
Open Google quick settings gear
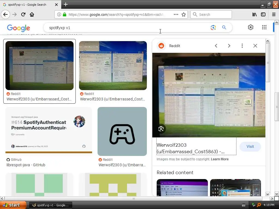click(x=251, y=27)
